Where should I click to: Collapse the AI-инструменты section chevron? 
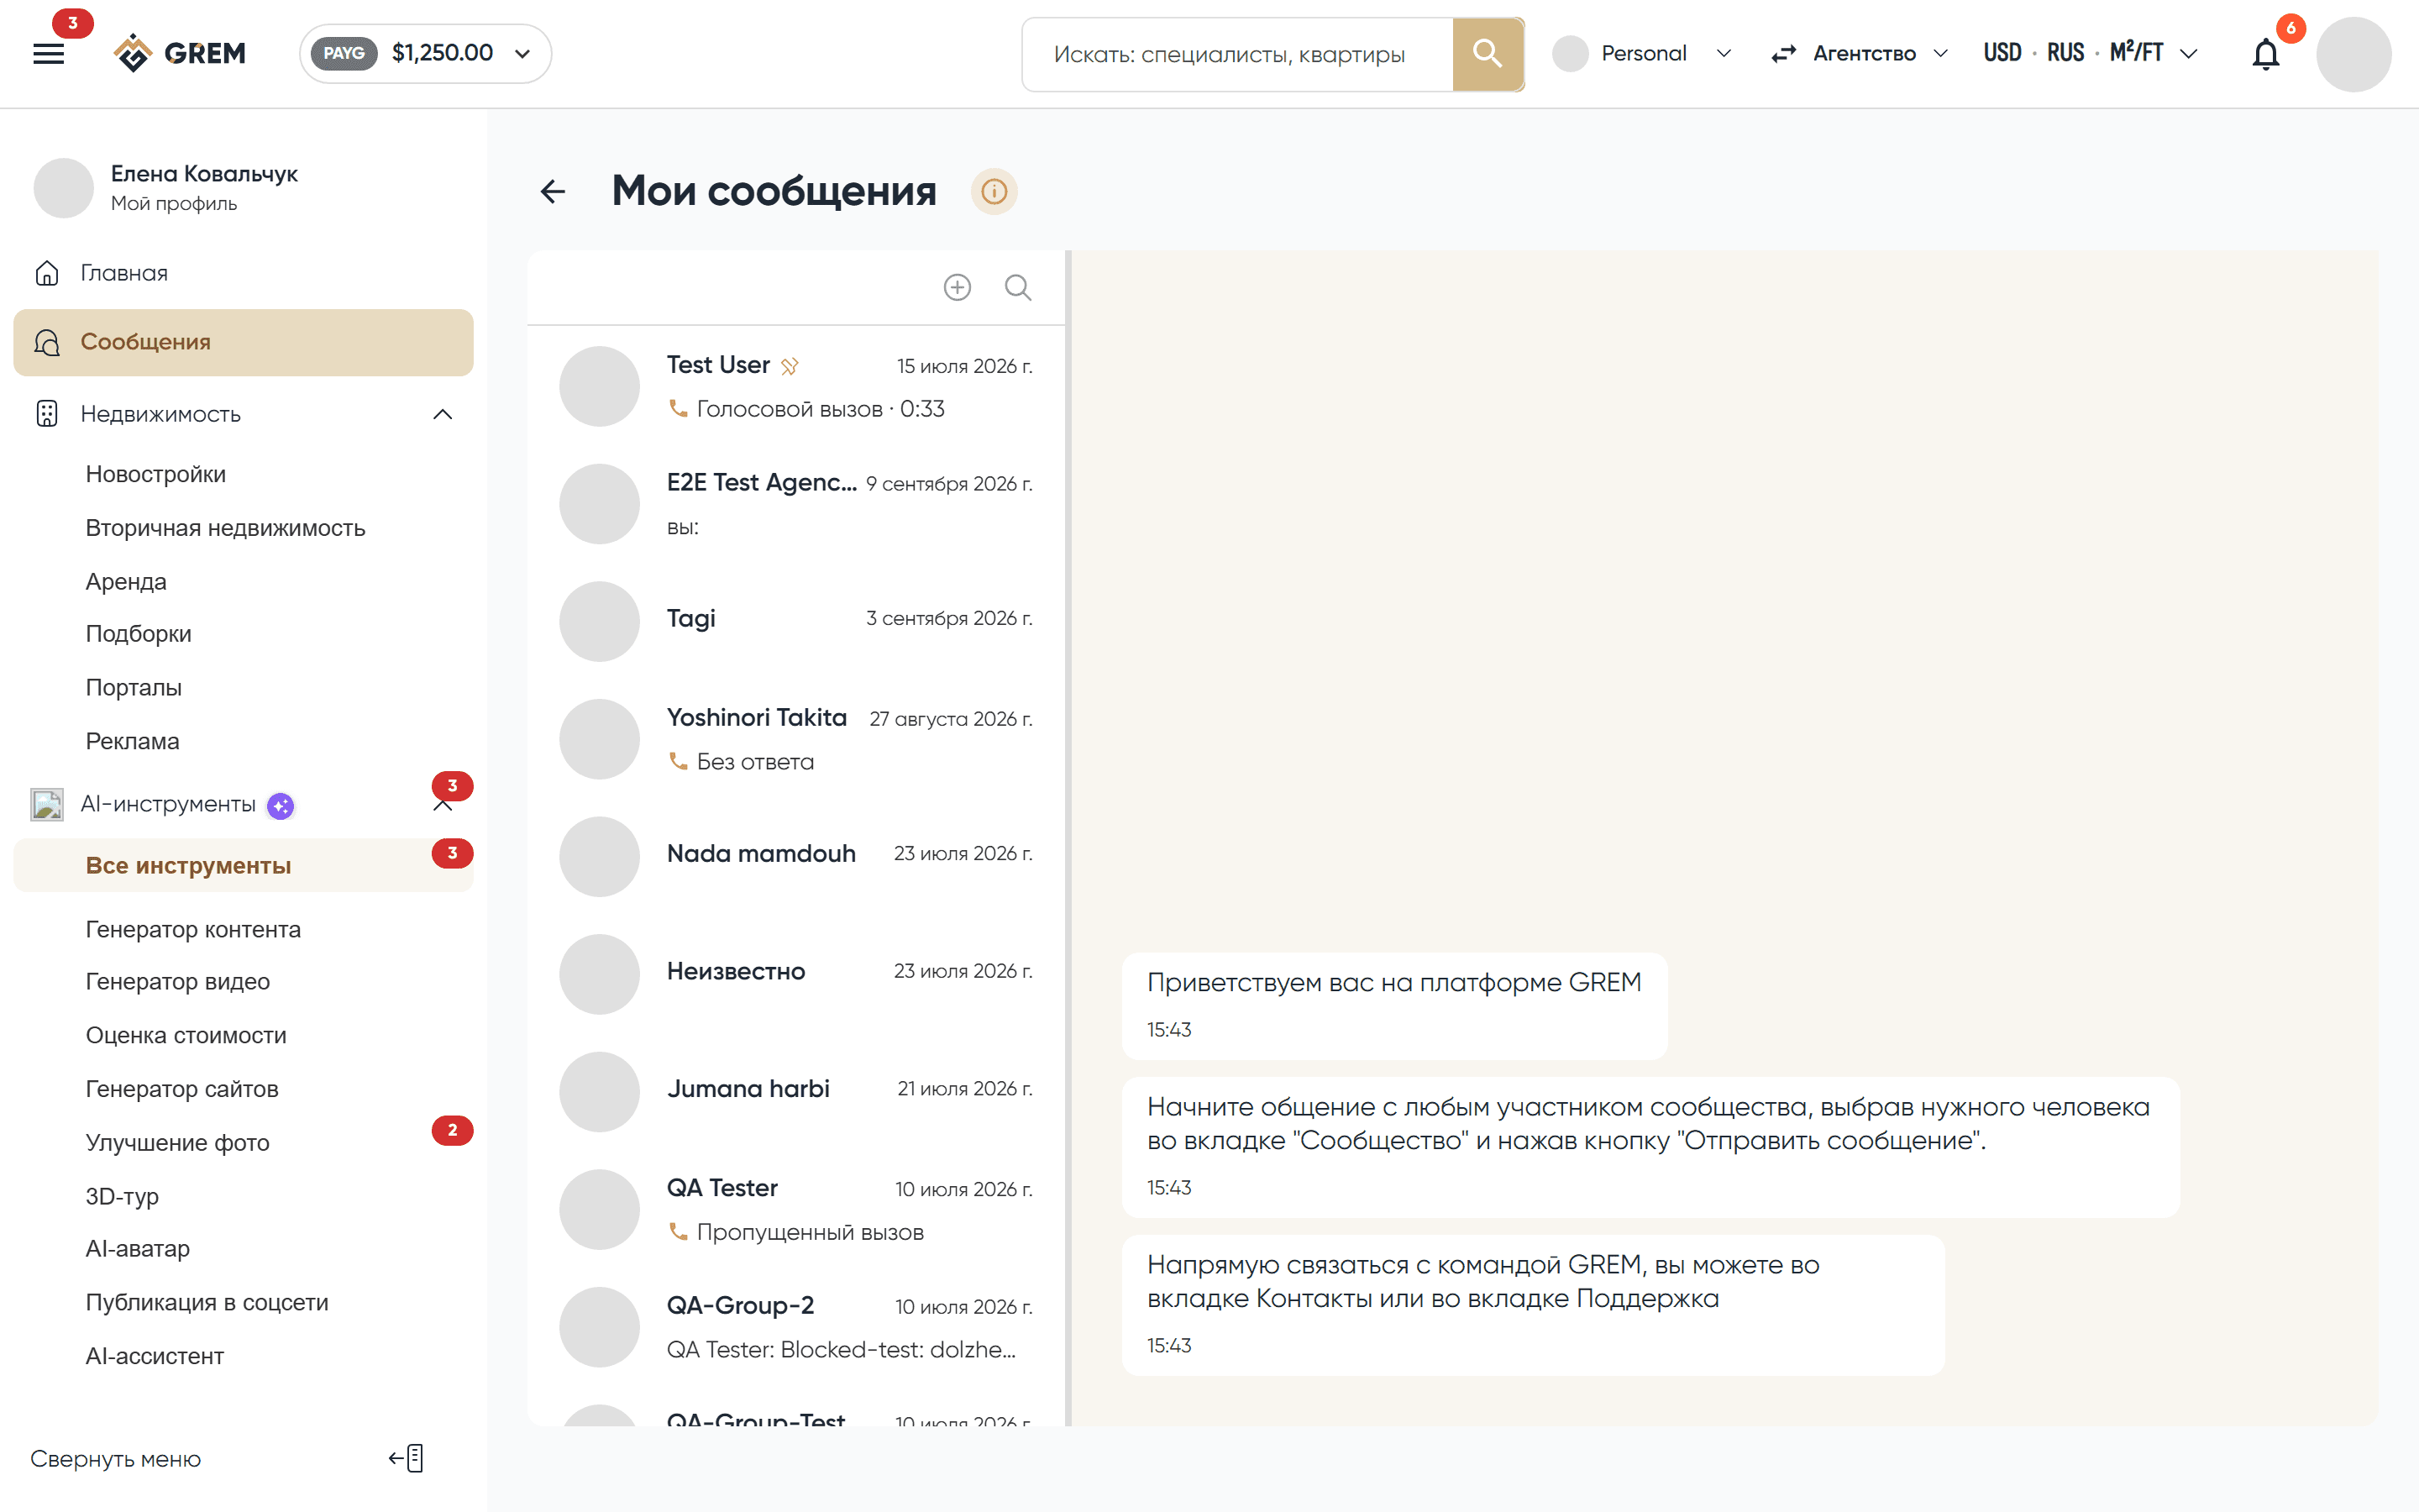point(443,806)
